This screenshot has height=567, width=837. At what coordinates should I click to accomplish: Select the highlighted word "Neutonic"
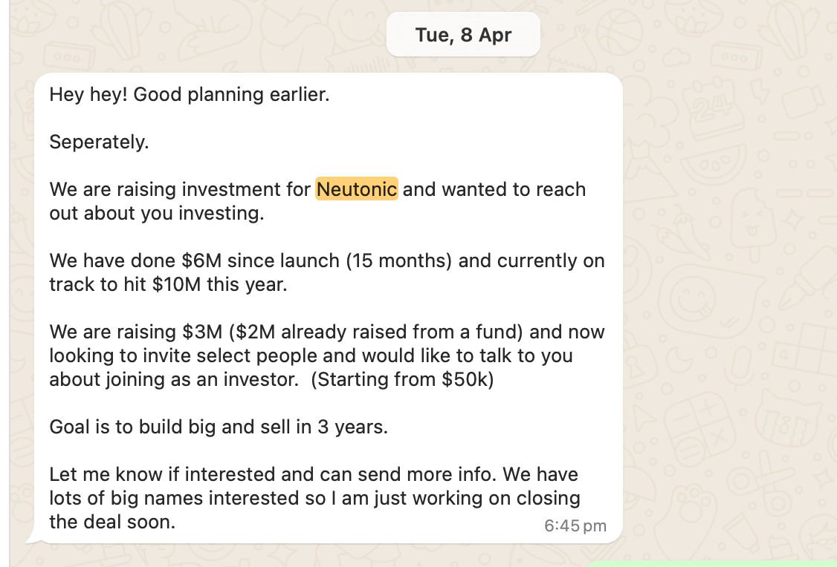tap(357, 189)
